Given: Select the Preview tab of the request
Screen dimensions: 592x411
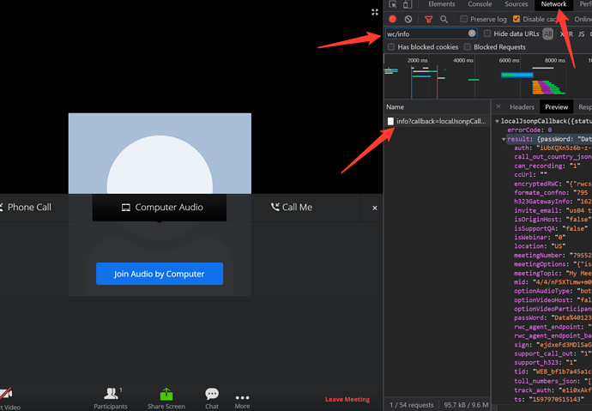Looking at the screenshot, I should pos(556,107).
